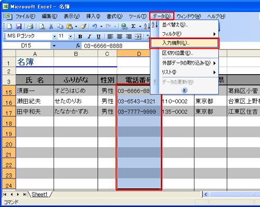Click the AutoSum sigma icon
Image resolution: width=260 pixels, height=207 pixels.
click(133, 26)
